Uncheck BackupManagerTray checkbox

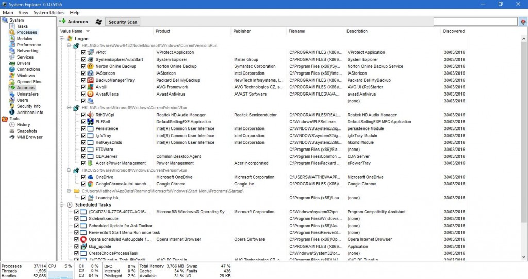pos(84,80)
